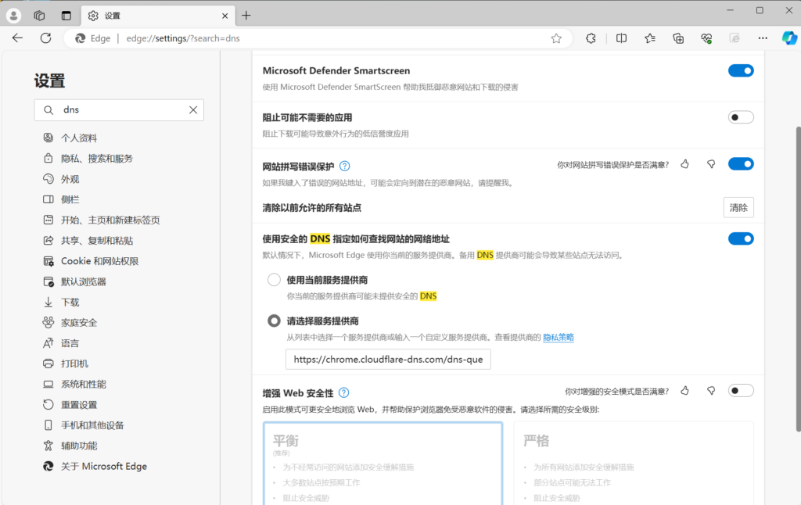The image size is (801, 505).
Task: Give thumbs up for 增强安全模式
Action: (x=685, y=391)
